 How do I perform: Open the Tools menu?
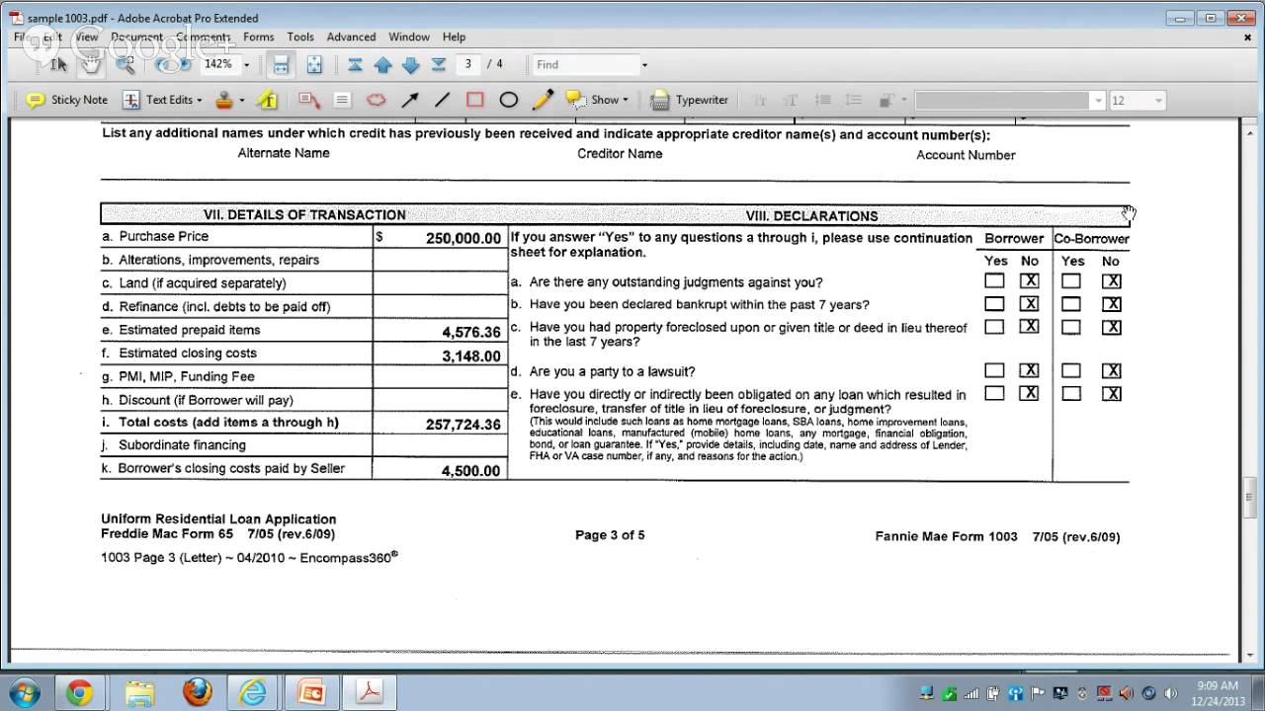pos(300,37)
